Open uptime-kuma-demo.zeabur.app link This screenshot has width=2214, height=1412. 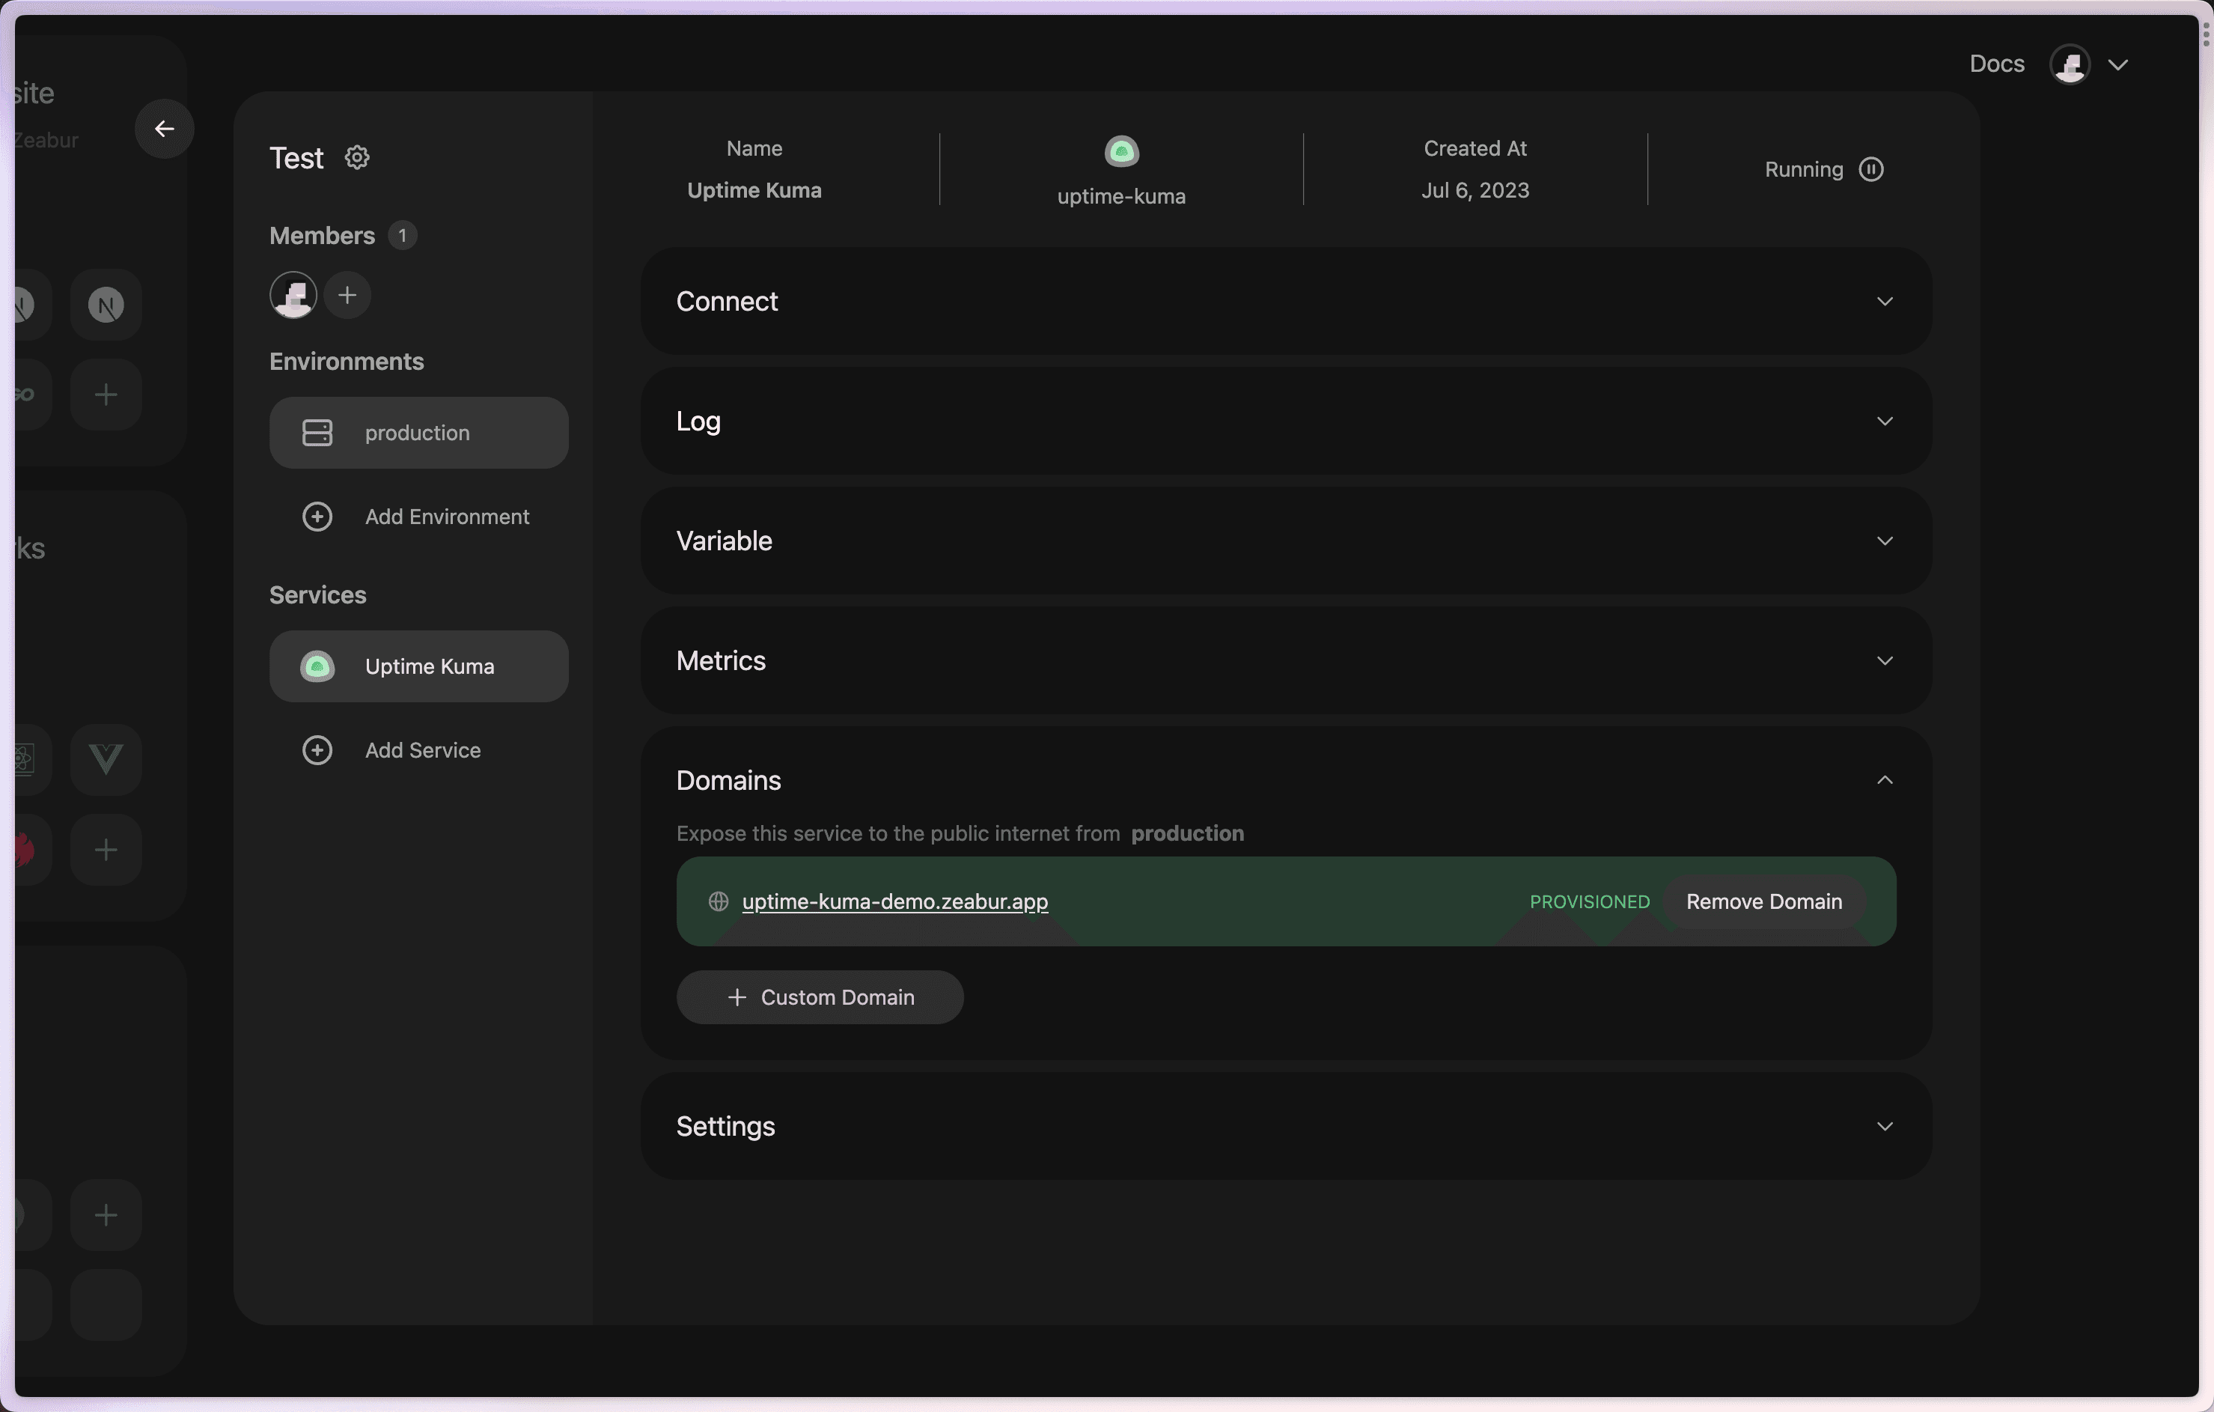[x=894, y=901]
